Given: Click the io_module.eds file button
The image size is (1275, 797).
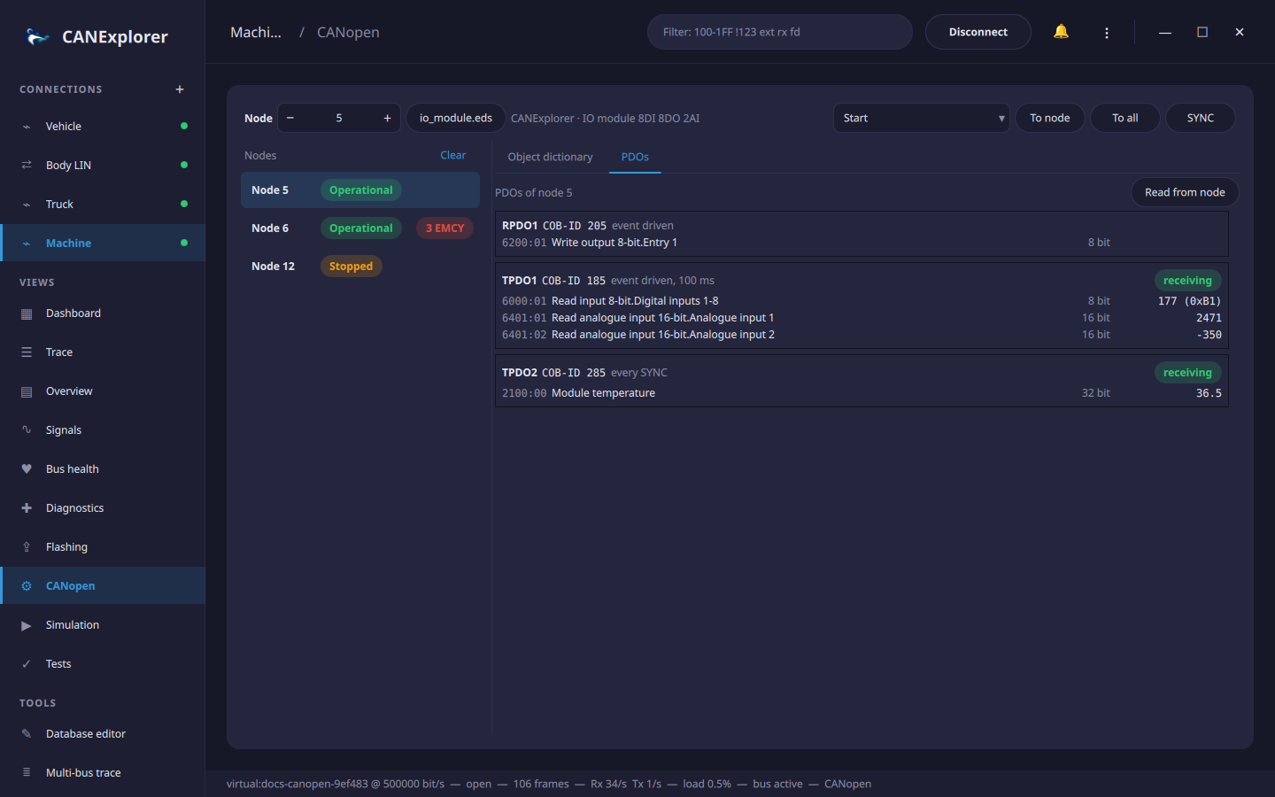Looking at the screenshot, I should 456,118.
